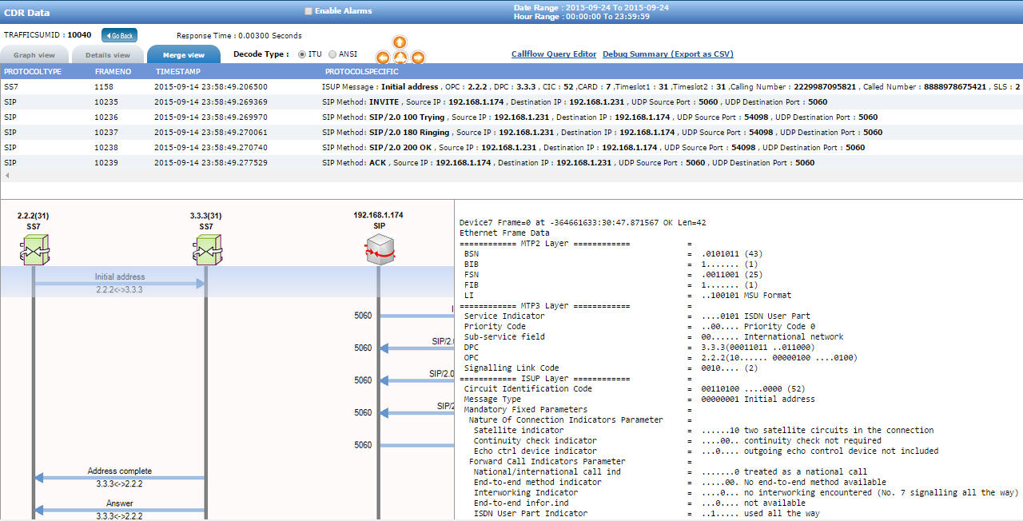Click the Interworking Indicator decode line
The height and width of the screenshot is (521, 1023).
tap(746, 492)
